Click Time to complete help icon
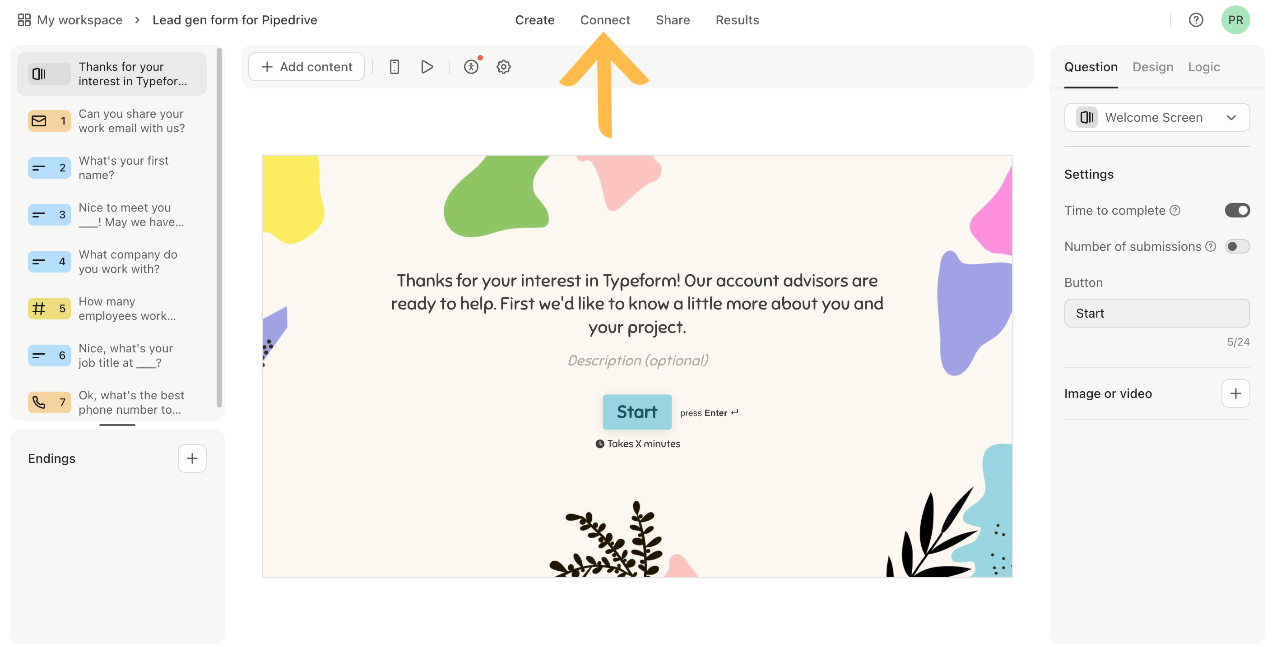 (x=1175, y=210)
